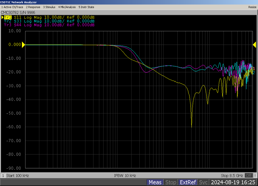258x186 pixels.
Task: Click the Resize button at top right
Action: click(252, 7)
